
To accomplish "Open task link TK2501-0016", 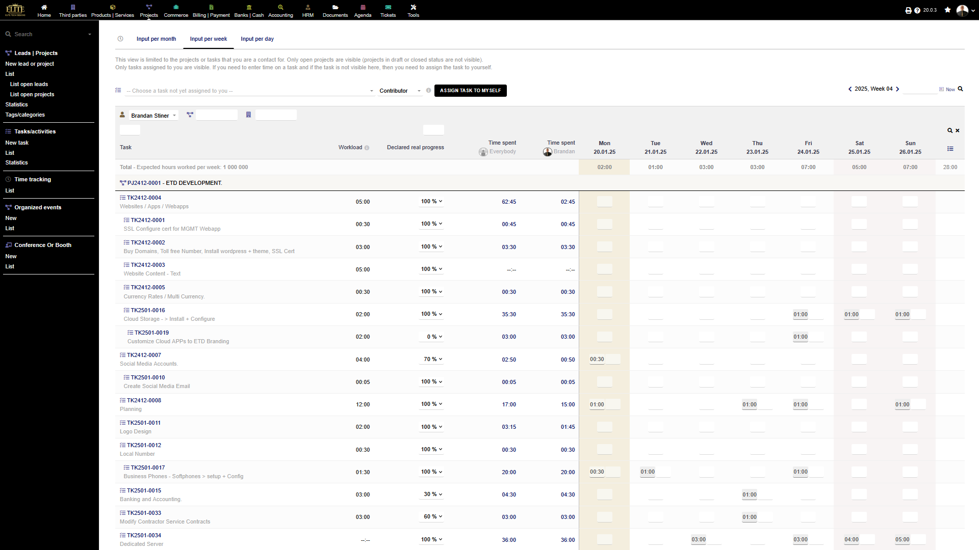I will coord(148,310).
